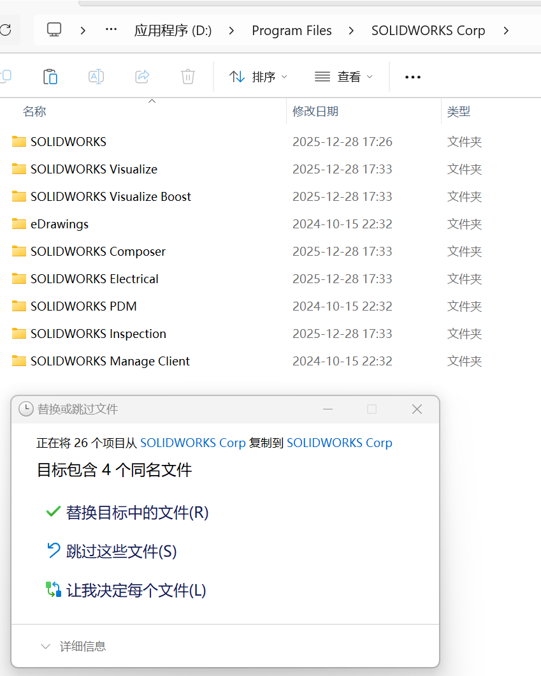541x676 pixels.
Task: Click the Paste clipboard icon in toolbar
Action: 50,77
